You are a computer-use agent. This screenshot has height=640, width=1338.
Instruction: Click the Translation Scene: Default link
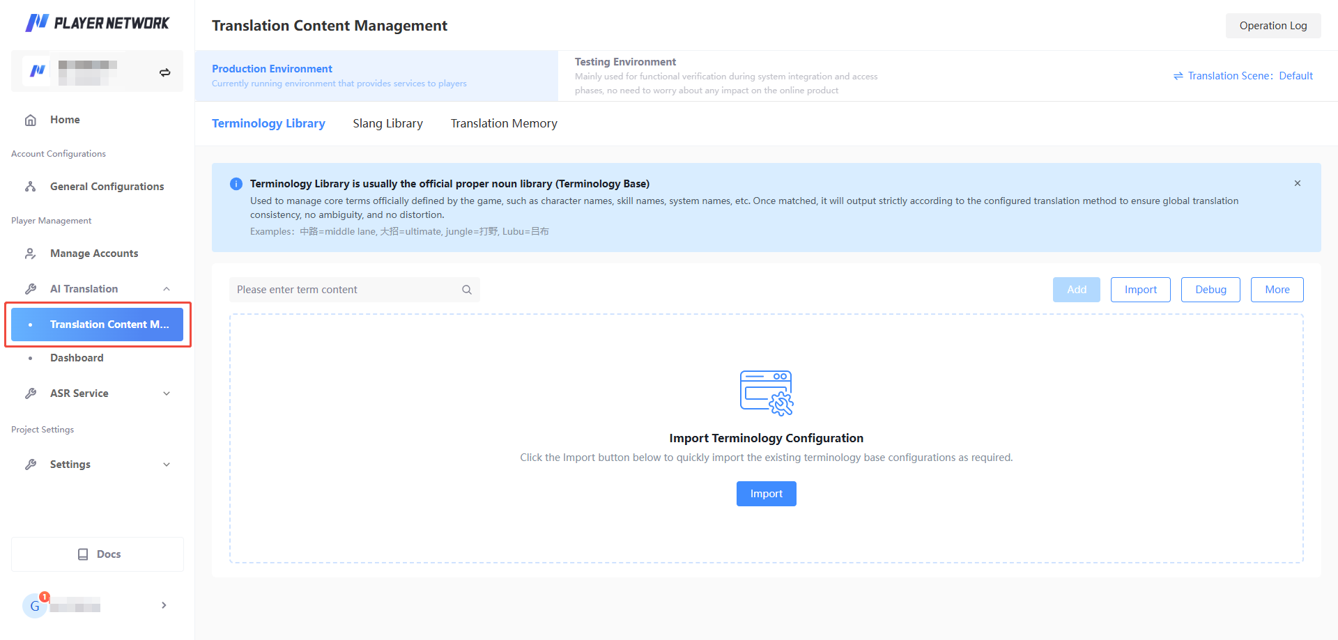click(x=1243, y=76)
